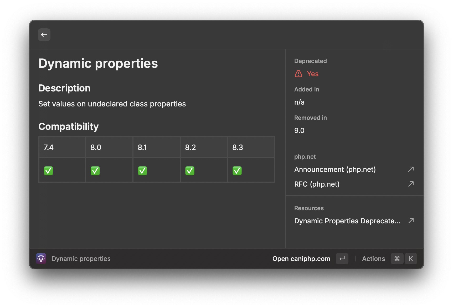This screenshot has height=308, width=453.
Task: Click Dynamic properties title in footer bar
Action: (x=81, y=259)
